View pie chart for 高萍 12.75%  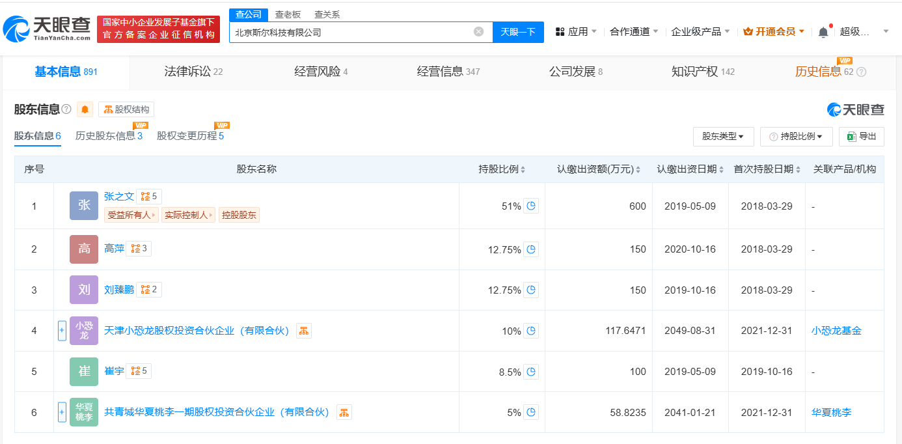[x=531, y=249]
